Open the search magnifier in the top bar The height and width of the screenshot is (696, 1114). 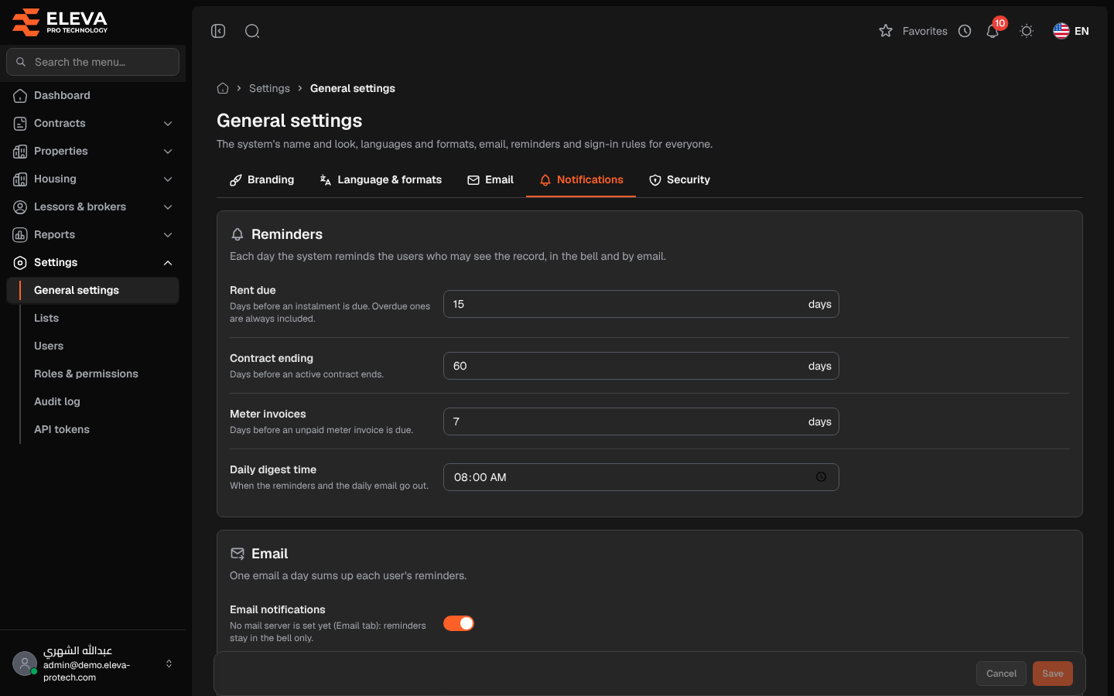252,31
